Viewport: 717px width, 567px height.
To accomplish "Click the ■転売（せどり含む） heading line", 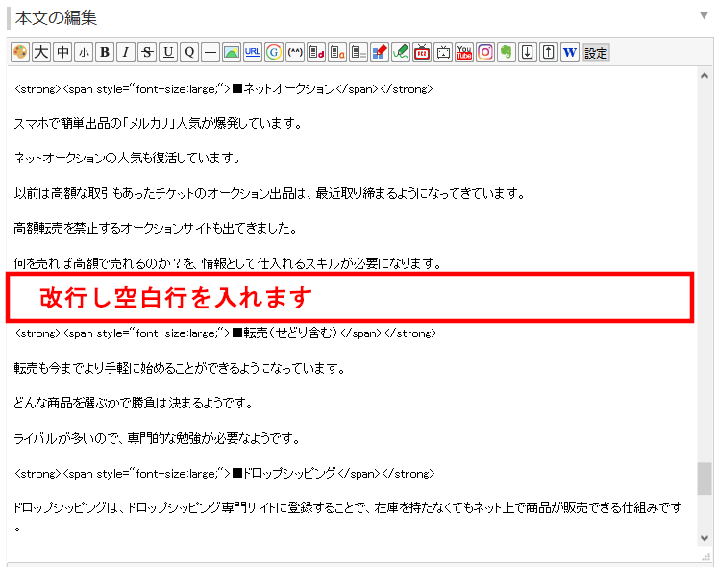I will 226,333.
